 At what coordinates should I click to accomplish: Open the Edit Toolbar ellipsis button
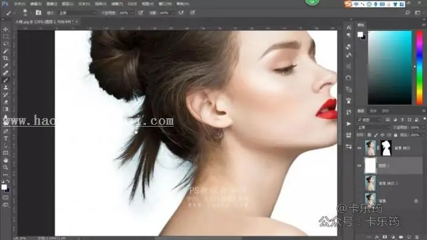5,175
